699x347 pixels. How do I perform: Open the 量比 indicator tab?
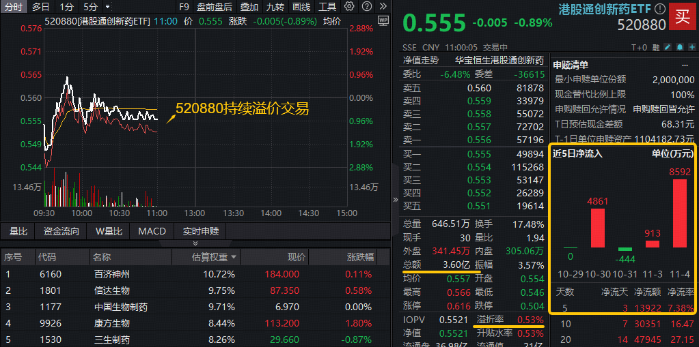point(18,231)
